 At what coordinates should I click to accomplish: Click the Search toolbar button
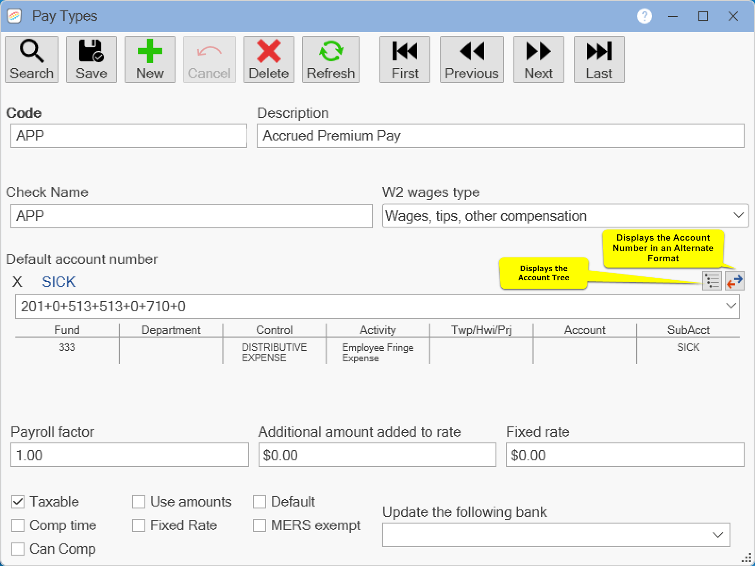[32, 59]
